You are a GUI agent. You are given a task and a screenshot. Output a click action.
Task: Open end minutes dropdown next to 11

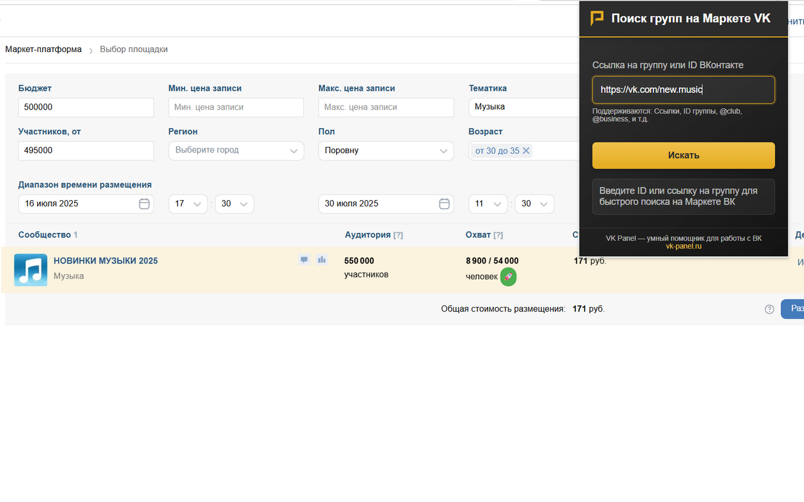(535, 204)
